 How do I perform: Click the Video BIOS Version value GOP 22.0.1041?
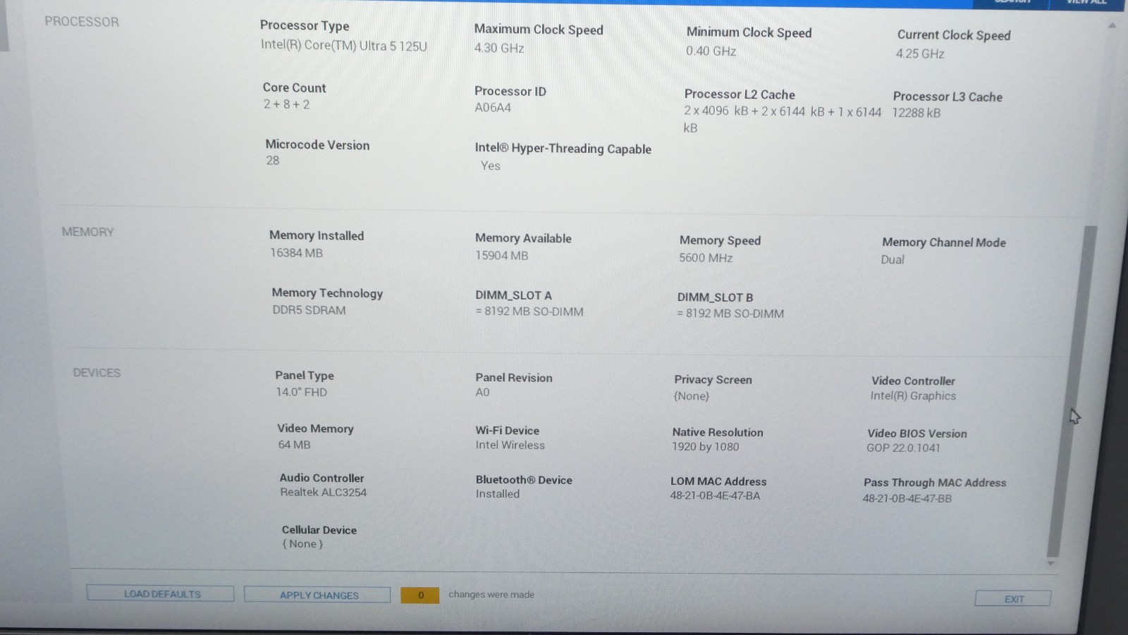pyautogui.click(x=903, y=448)
